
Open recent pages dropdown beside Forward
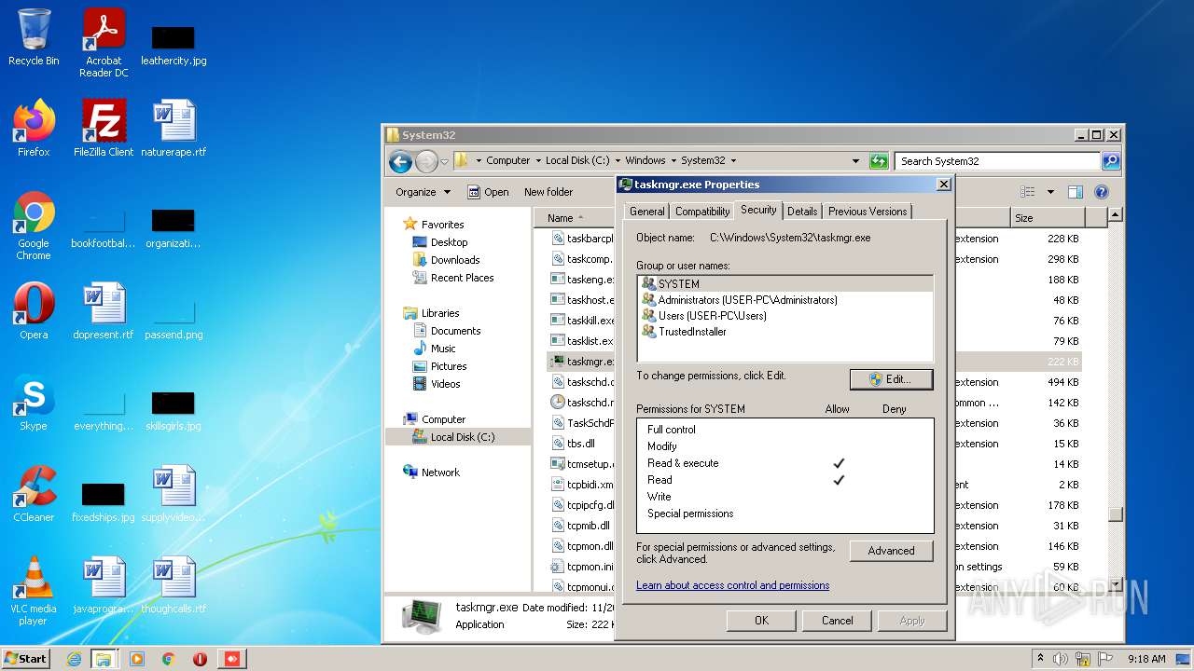click(445, 161)
